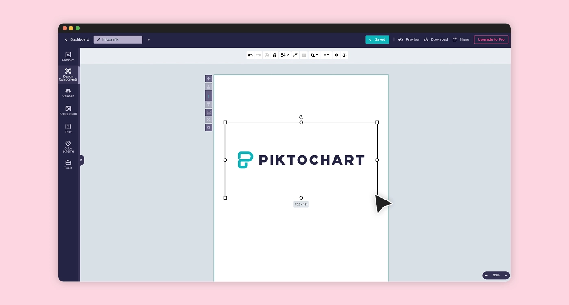Click the rotate handle above the logo
This screenshot has height=305, width=569.
301,117
